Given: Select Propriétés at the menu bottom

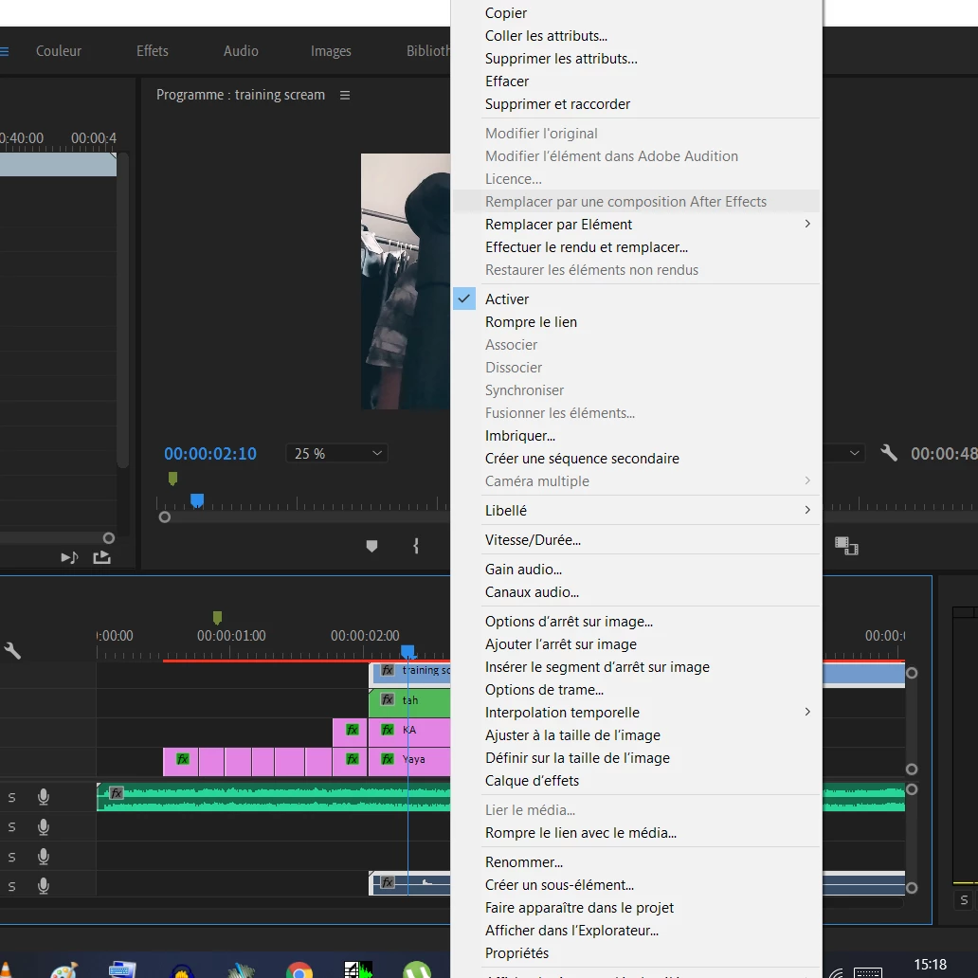Looking at the screenshot, I should coord(516,953).
